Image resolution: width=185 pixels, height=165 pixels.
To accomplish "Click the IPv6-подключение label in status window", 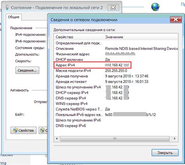I will click(x=31, y=41).
